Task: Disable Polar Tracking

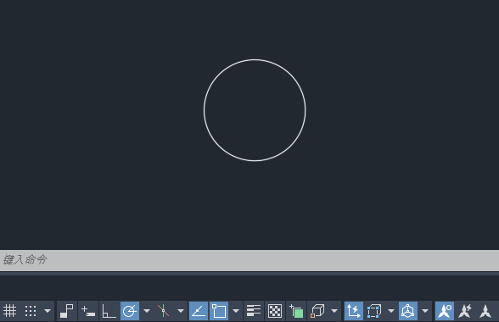Action: (130, 311)
